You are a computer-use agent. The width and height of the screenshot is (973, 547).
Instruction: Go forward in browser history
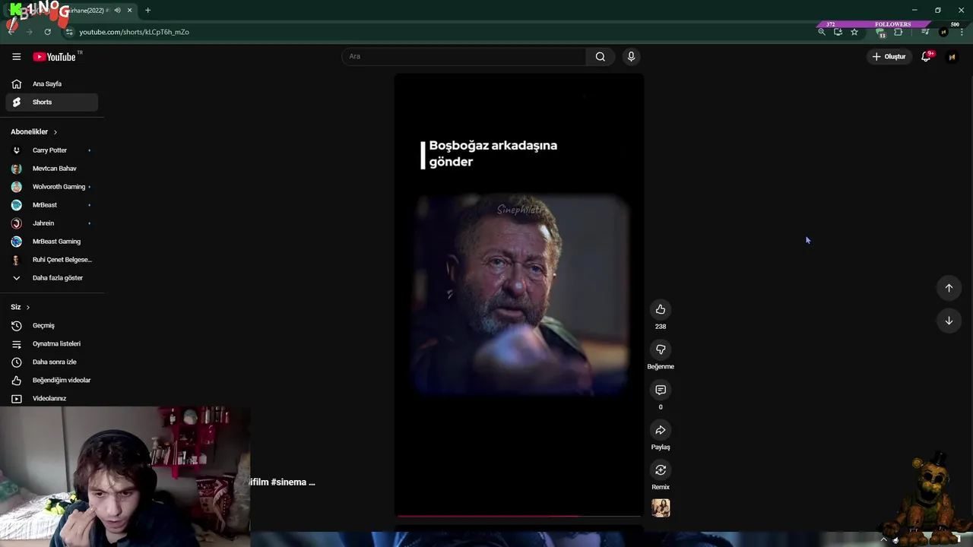29,32
